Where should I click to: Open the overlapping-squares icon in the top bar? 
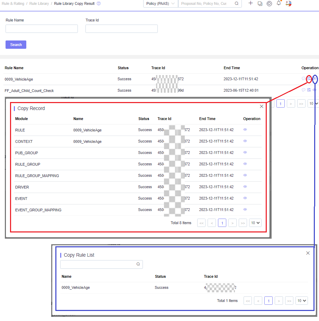point(260,3)
